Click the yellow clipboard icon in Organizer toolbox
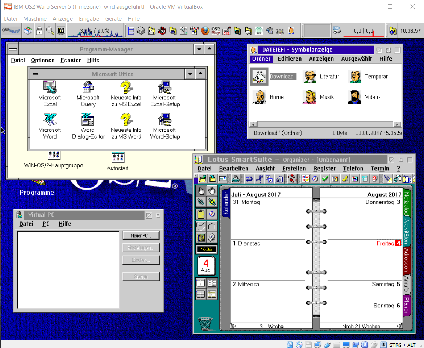 coord(201,214)
